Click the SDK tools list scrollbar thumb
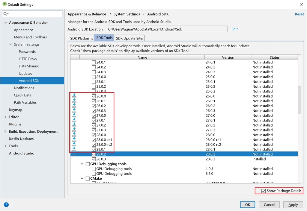 point(300,100)
